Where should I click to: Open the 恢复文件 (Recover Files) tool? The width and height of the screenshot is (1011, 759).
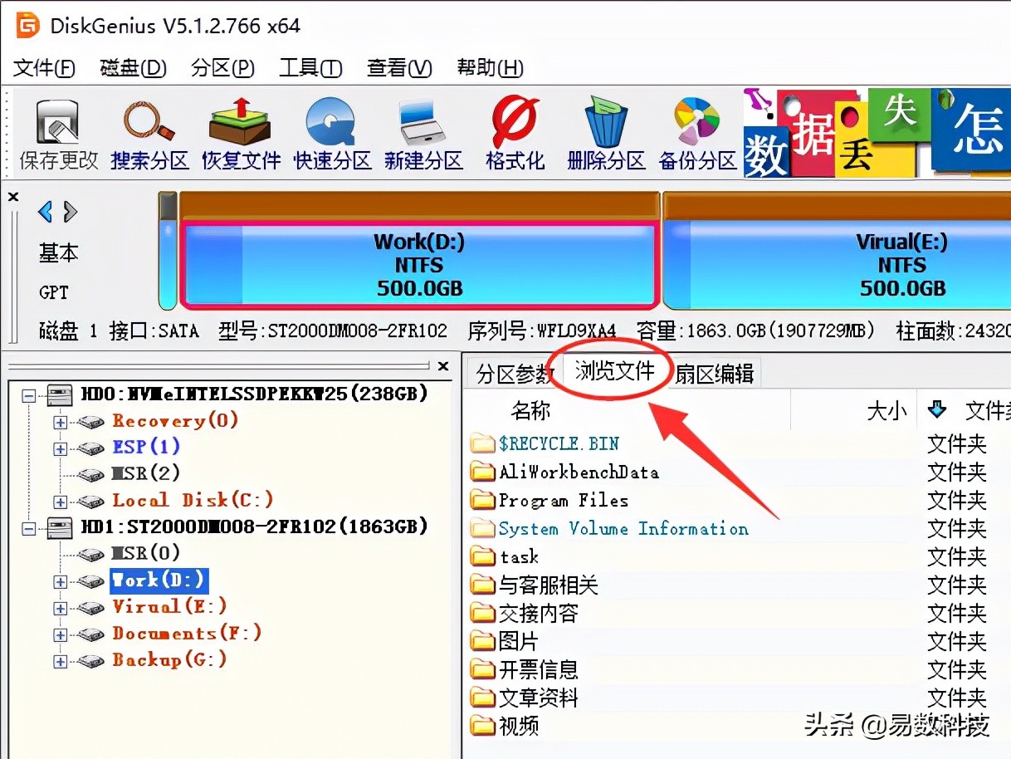(x=240, y=131)
